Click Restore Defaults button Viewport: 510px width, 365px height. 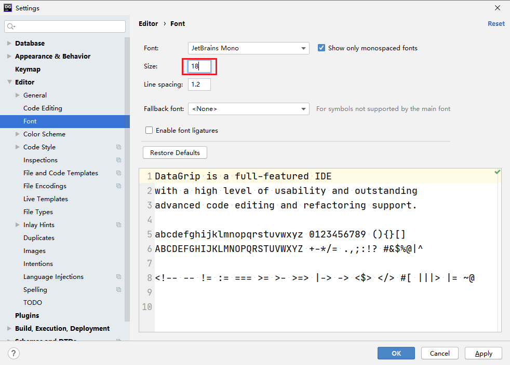coord(175,152)
